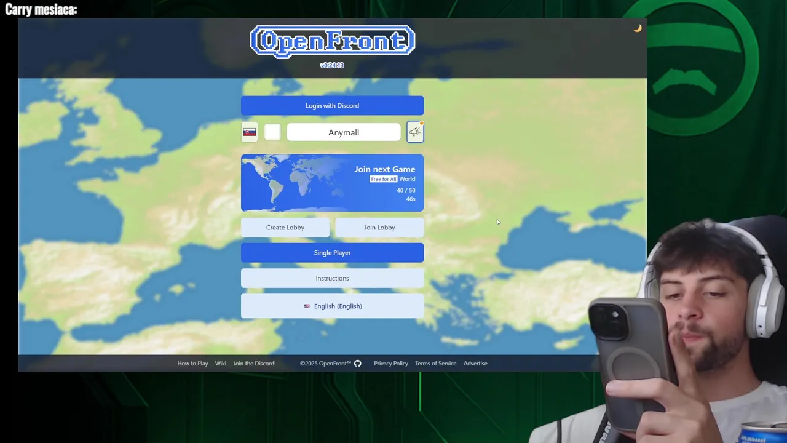Click the 40 / 50 player count

[406, 190]
